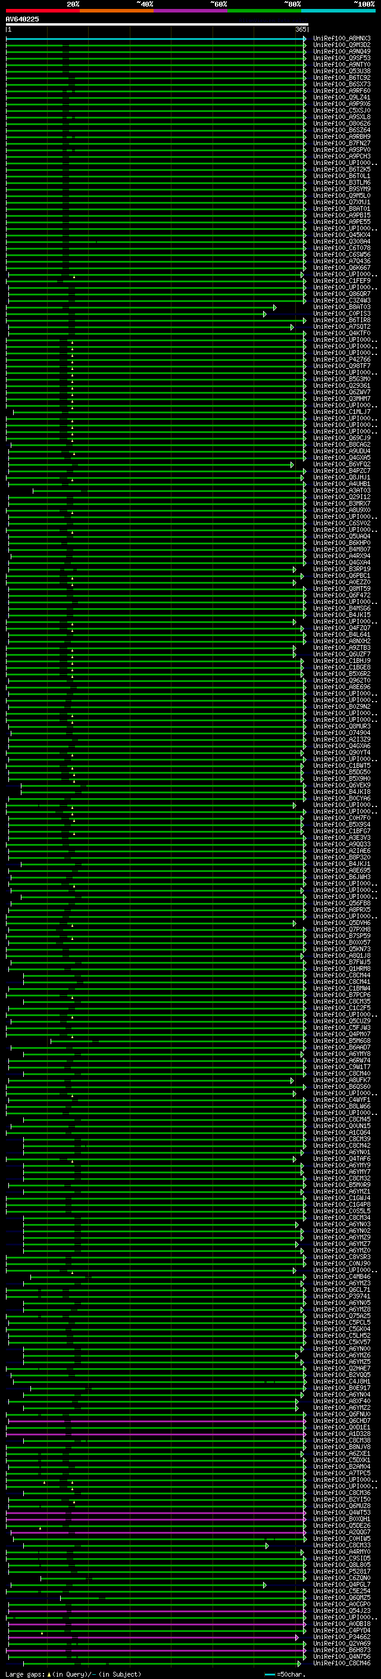This screenshot has height=1679, width=381.
Task: Click purple alignment bar for Q6CMD7
Action: point(155,1422)
